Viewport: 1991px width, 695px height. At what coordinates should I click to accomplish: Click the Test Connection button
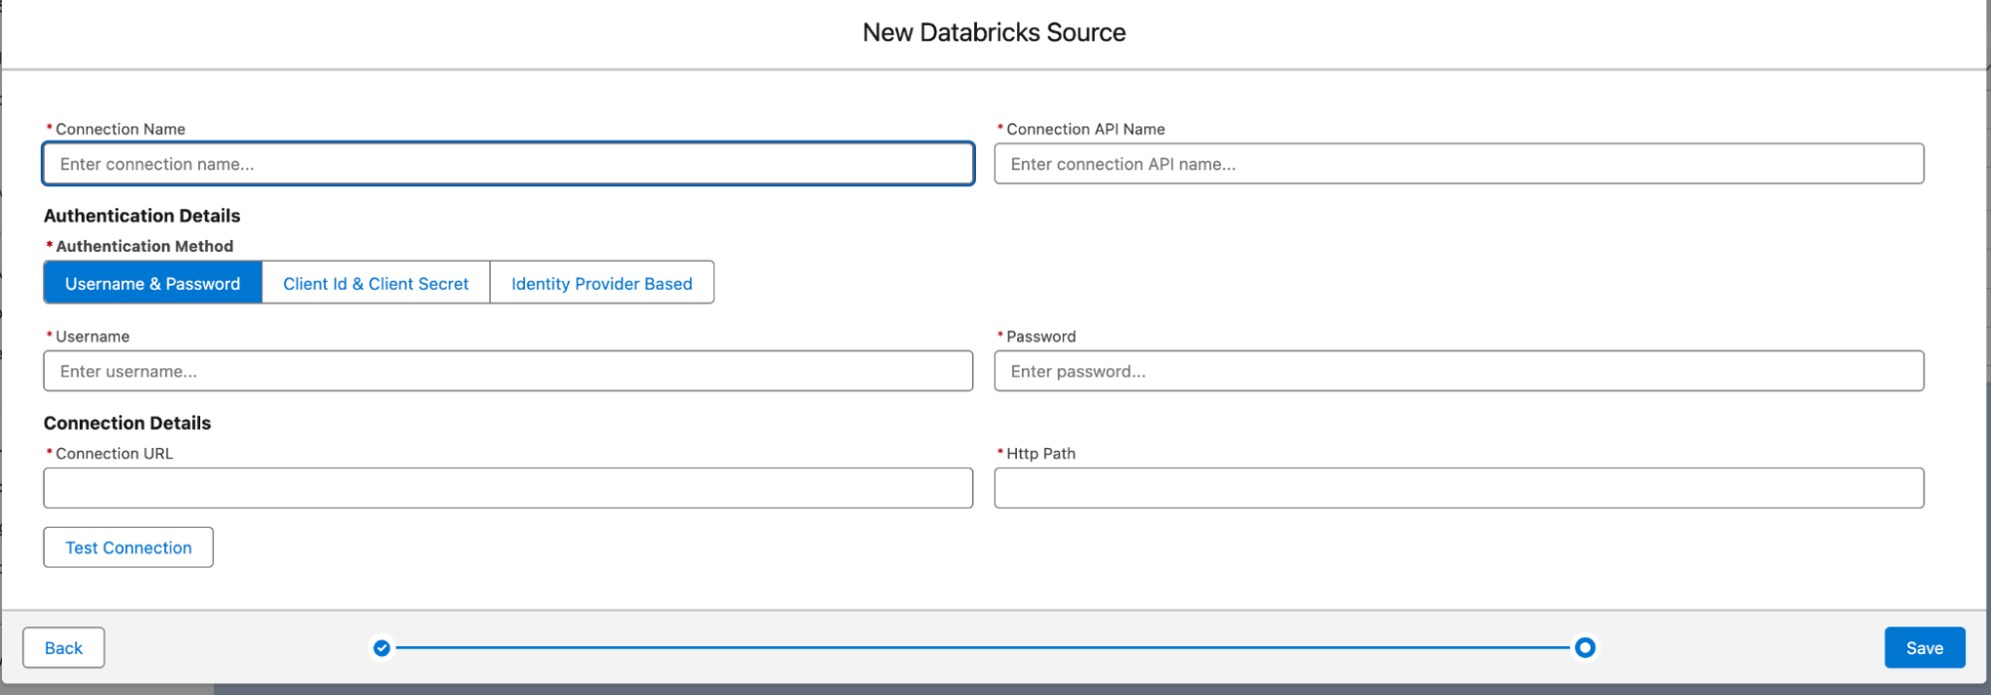[x=128, y=548]
